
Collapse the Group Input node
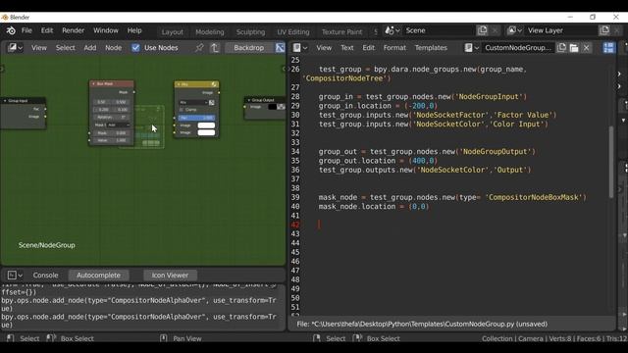(5, 101)
